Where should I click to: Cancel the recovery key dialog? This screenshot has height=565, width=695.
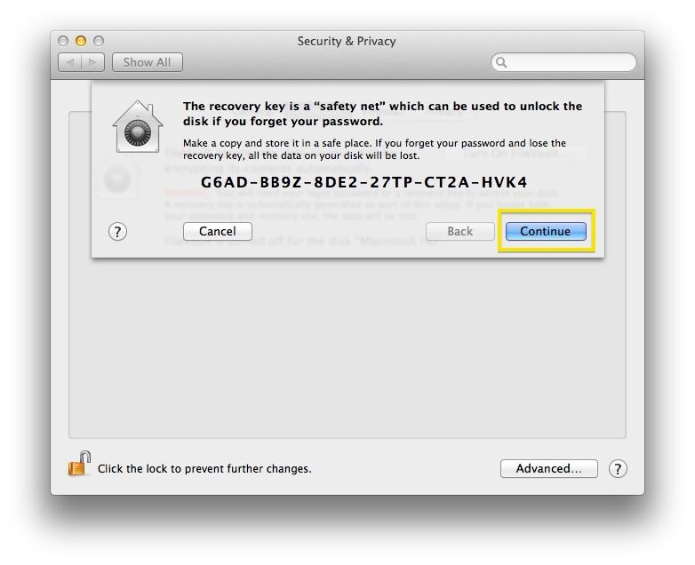pyautogui.click(x=217, y=231)
